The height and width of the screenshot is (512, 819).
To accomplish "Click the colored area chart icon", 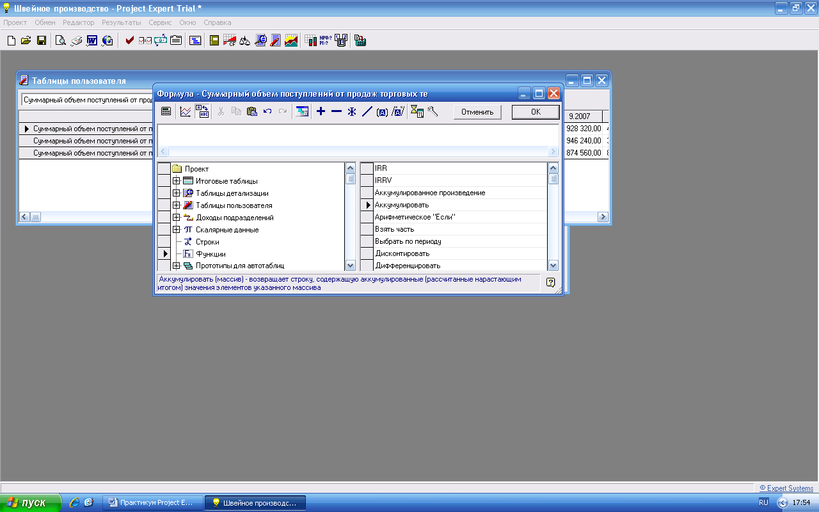I will tap(291, 41).
